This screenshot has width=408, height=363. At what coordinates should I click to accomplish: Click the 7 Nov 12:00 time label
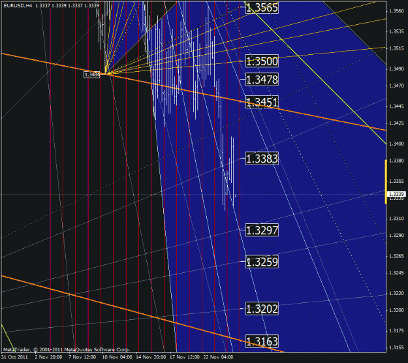82,357
